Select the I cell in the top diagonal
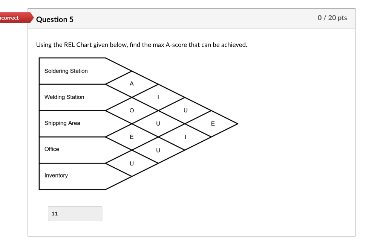Screen dimensions: 386x238 [158, 97]
